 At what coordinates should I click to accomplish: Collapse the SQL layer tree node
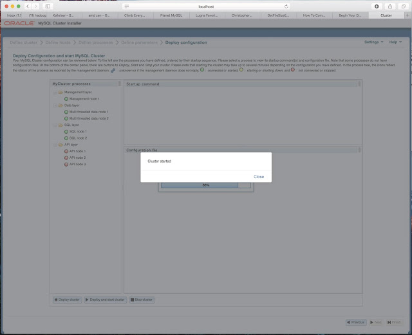tap(55, 125)
